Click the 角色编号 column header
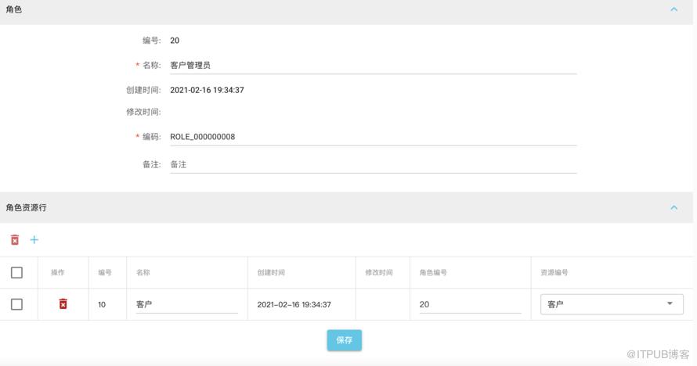Screen dimensions: 697x366 click(x=433, y=272)
